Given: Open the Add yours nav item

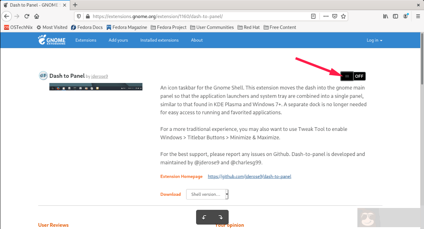Looking at the screenshot, I should (118, 40).
